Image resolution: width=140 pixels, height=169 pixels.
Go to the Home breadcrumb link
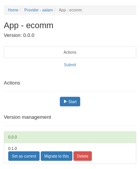[x=13, y=10]
